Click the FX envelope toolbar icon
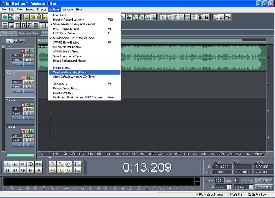 181,17
